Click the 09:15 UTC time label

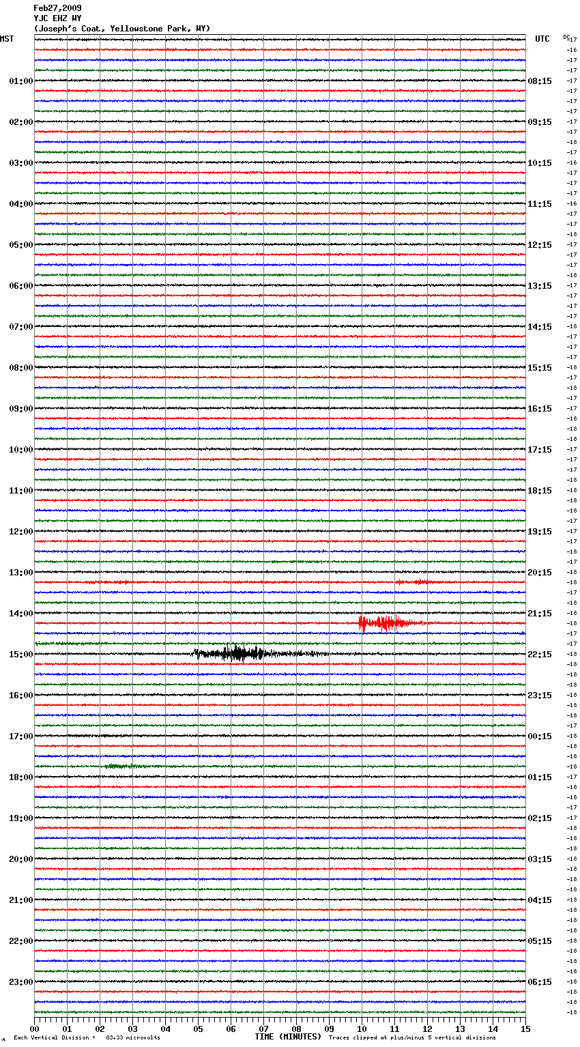tap(540, 122)
